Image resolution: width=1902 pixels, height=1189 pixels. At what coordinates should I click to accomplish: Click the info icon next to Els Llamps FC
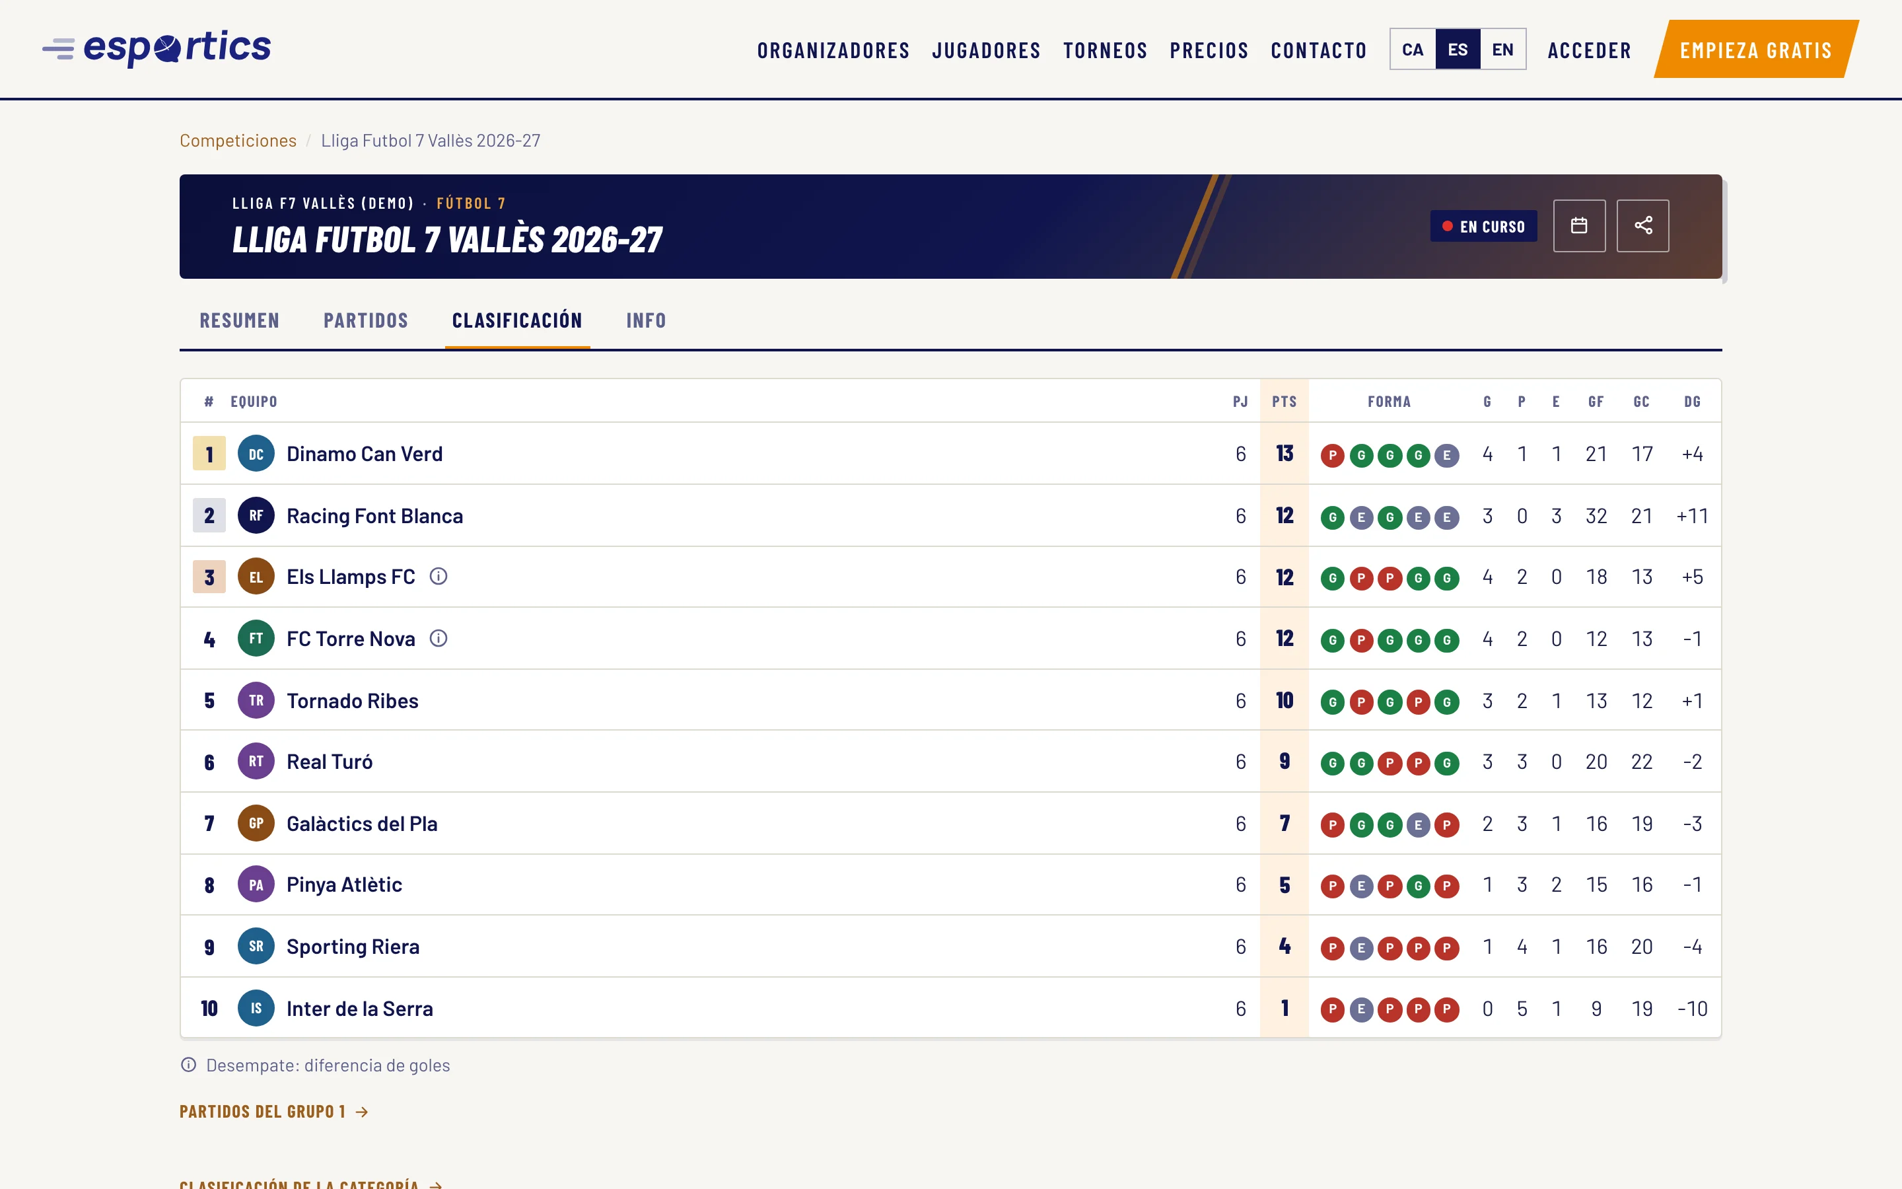click(x=439, y=577)
